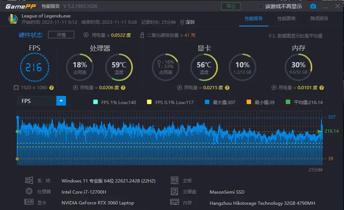Toggle the minimum value 39 legend series
344x210 pixels.
pos(260,102)
